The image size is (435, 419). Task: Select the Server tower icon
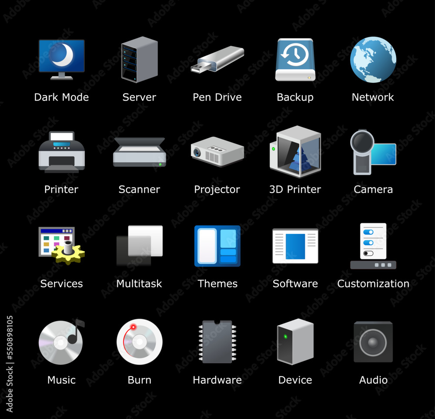click(140, 60)
